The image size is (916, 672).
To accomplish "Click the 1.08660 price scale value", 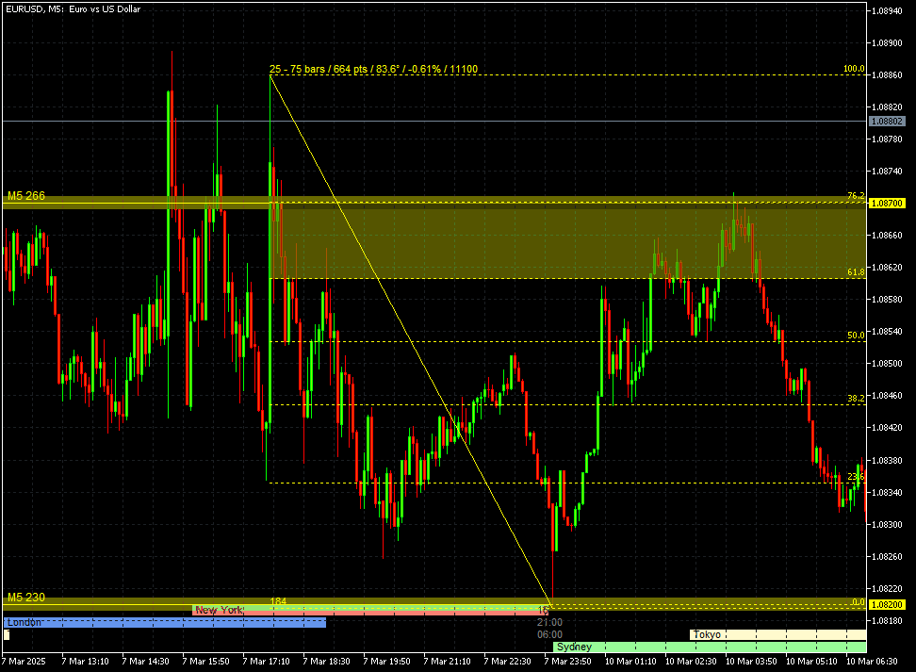I will pyautogui.click(x=887, y=236).
